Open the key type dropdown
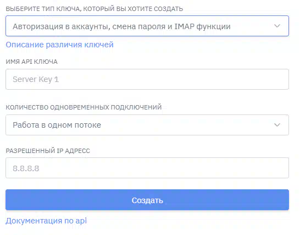This screenshot has height=235, width=300. coord(147,26)
